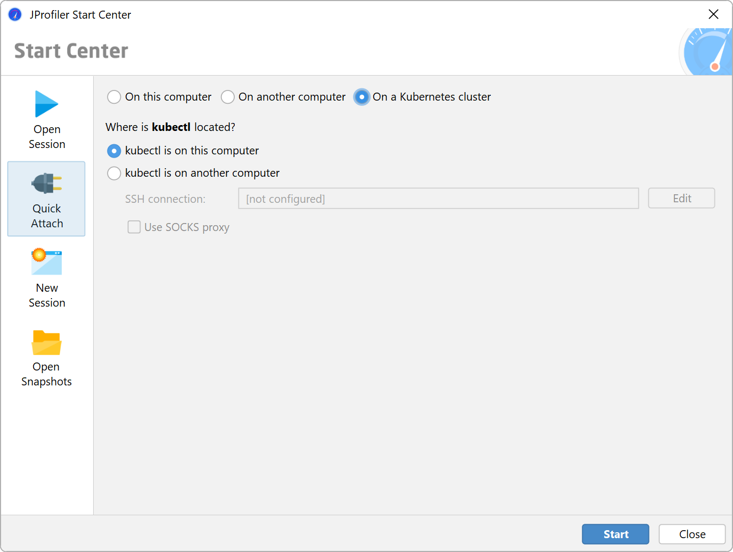733x552 pixels.
Task: Choose 'On another computer' option
Action: tap(228, 97)
